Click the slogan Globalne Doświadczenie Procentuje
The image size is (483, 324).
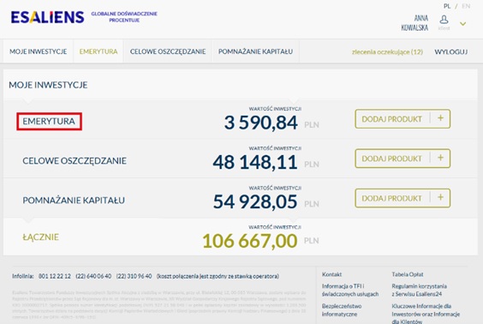[x=124, y=17]
